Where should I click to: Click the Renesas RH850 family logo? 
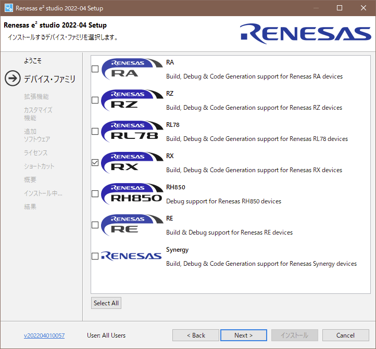tap(132, 194)
